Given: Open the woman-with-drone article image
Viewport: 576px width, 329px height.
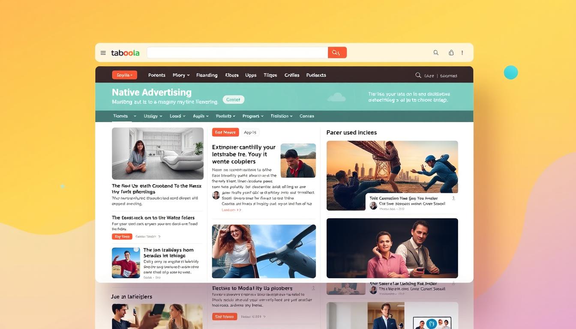Looking at the screenshot, I should 264,251.
